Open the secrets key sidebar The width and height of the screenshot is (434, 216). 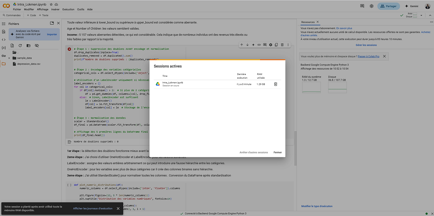point(4,55)
